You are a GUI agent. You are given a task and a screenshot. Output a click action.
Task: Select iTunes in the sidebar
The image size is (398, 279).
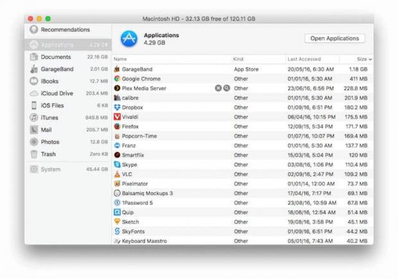(x=49, y=118)
